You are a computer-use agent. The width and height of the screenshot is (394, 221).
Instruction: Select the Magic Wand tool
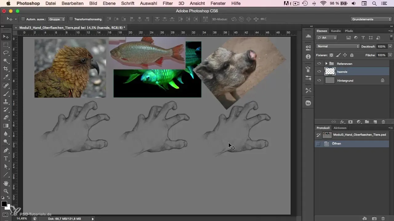[x=6, y=61]
